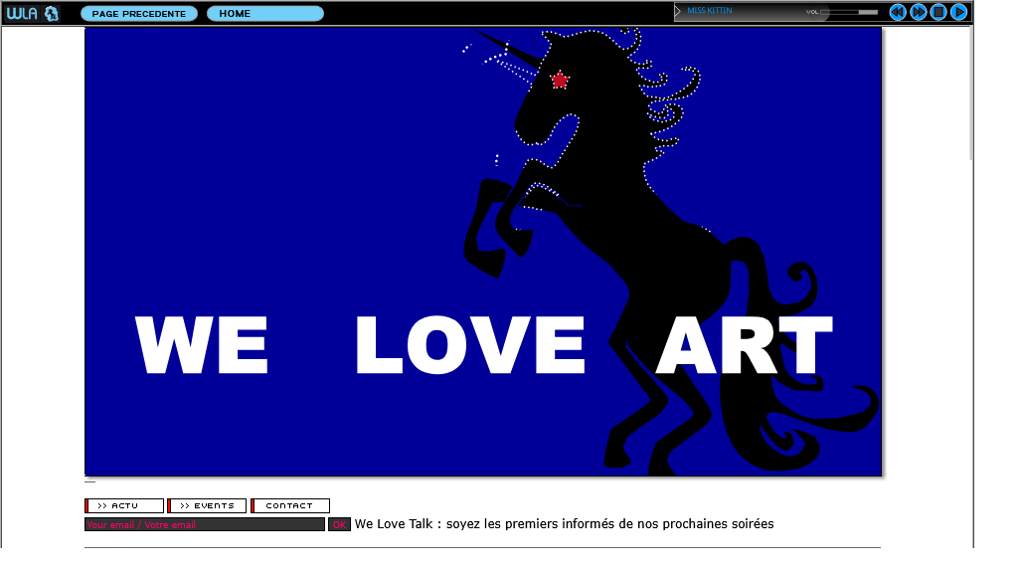Play the music track

click(x=959, y=12)
